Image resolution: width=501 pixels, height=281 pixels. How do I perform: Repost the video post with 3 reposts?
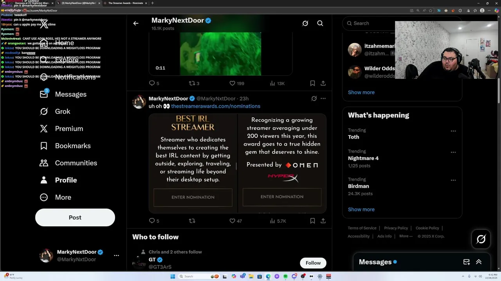(194, 83)
